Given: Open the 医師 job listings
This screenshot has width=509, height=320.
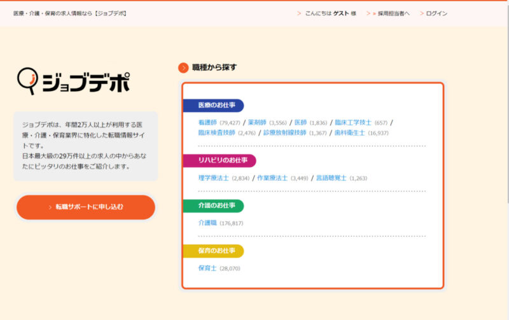Looking at the screenshot, I should (x=300, y=122).
